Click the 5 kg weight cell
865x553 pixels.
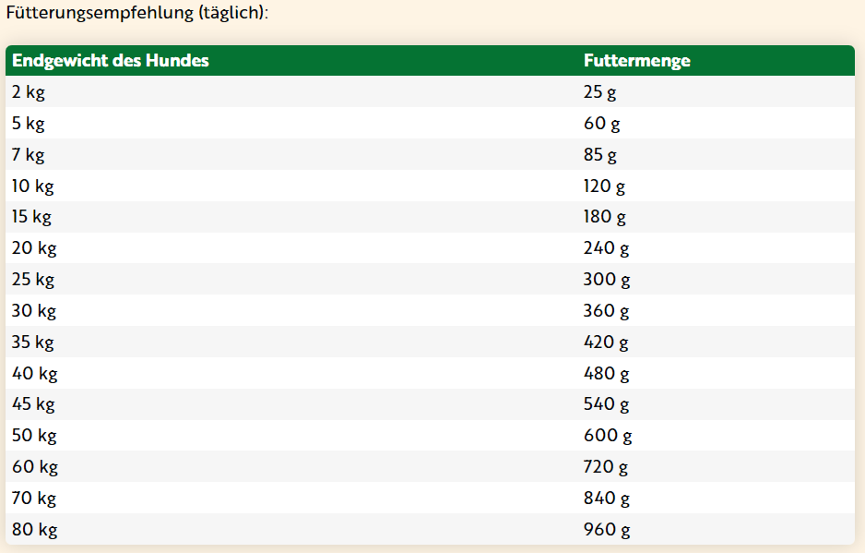(28, 124)
